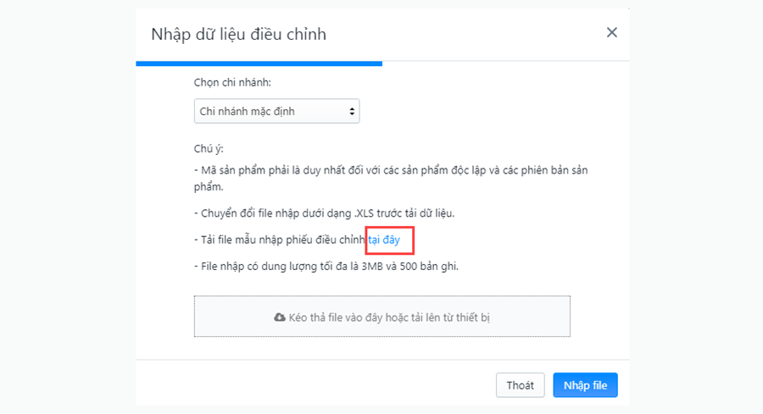Screen dimensions: 763x414
Task: Close the Nhập dữ liệu điều chỉnh dialog
Action: pyautogui.click(x=611, y=32)
